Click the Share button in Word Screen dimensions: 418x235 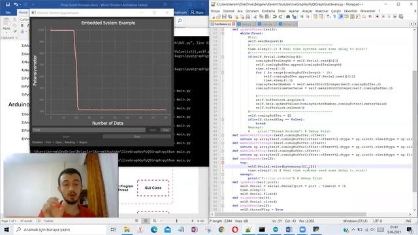197,12
